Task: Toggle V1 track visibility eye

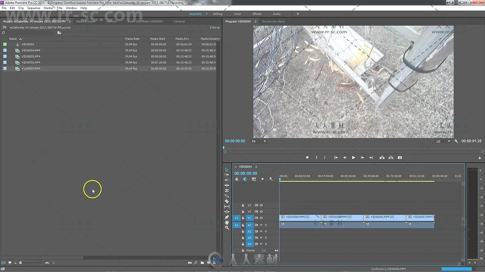Action: pos(261,218)
